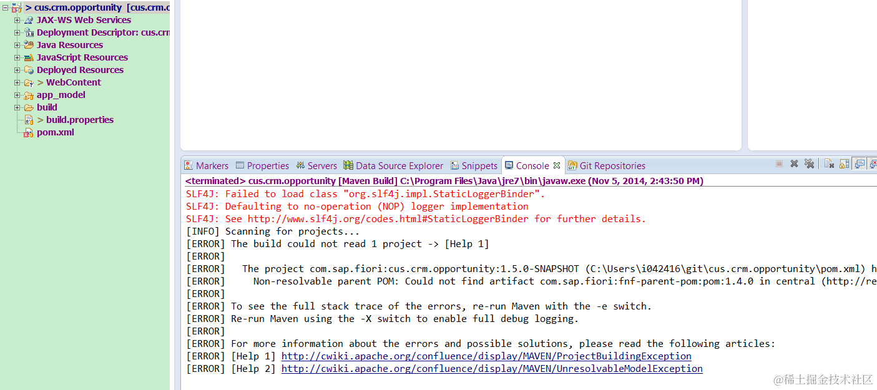
Task: Click the JavaScript Resources library icon
Action: [x=29, y=57]
